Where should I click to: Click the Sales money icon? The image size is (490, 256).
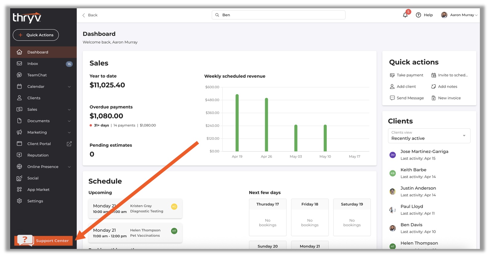pyautogui.click(x=19, y=109)
